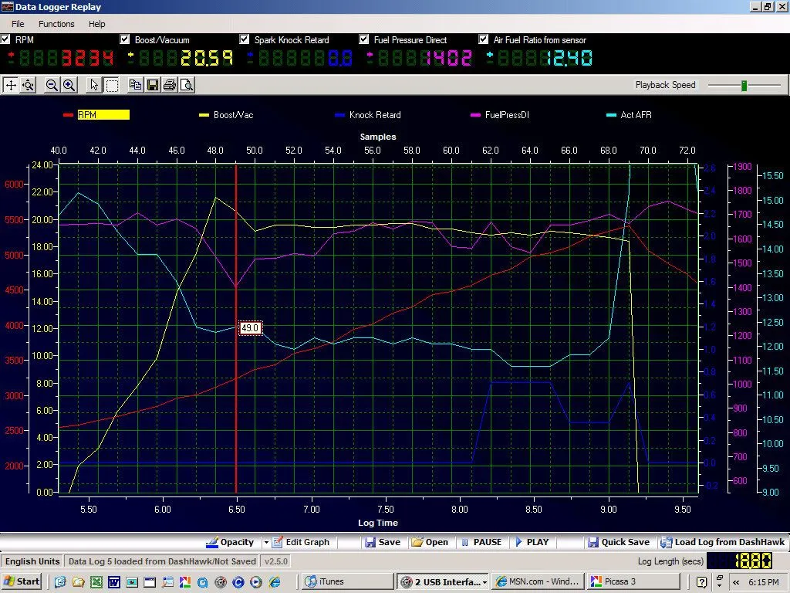Viewport: 790px width, 593px height.
Task: Select the pan/move crosshair tool
Action: (x=11, y=85)
